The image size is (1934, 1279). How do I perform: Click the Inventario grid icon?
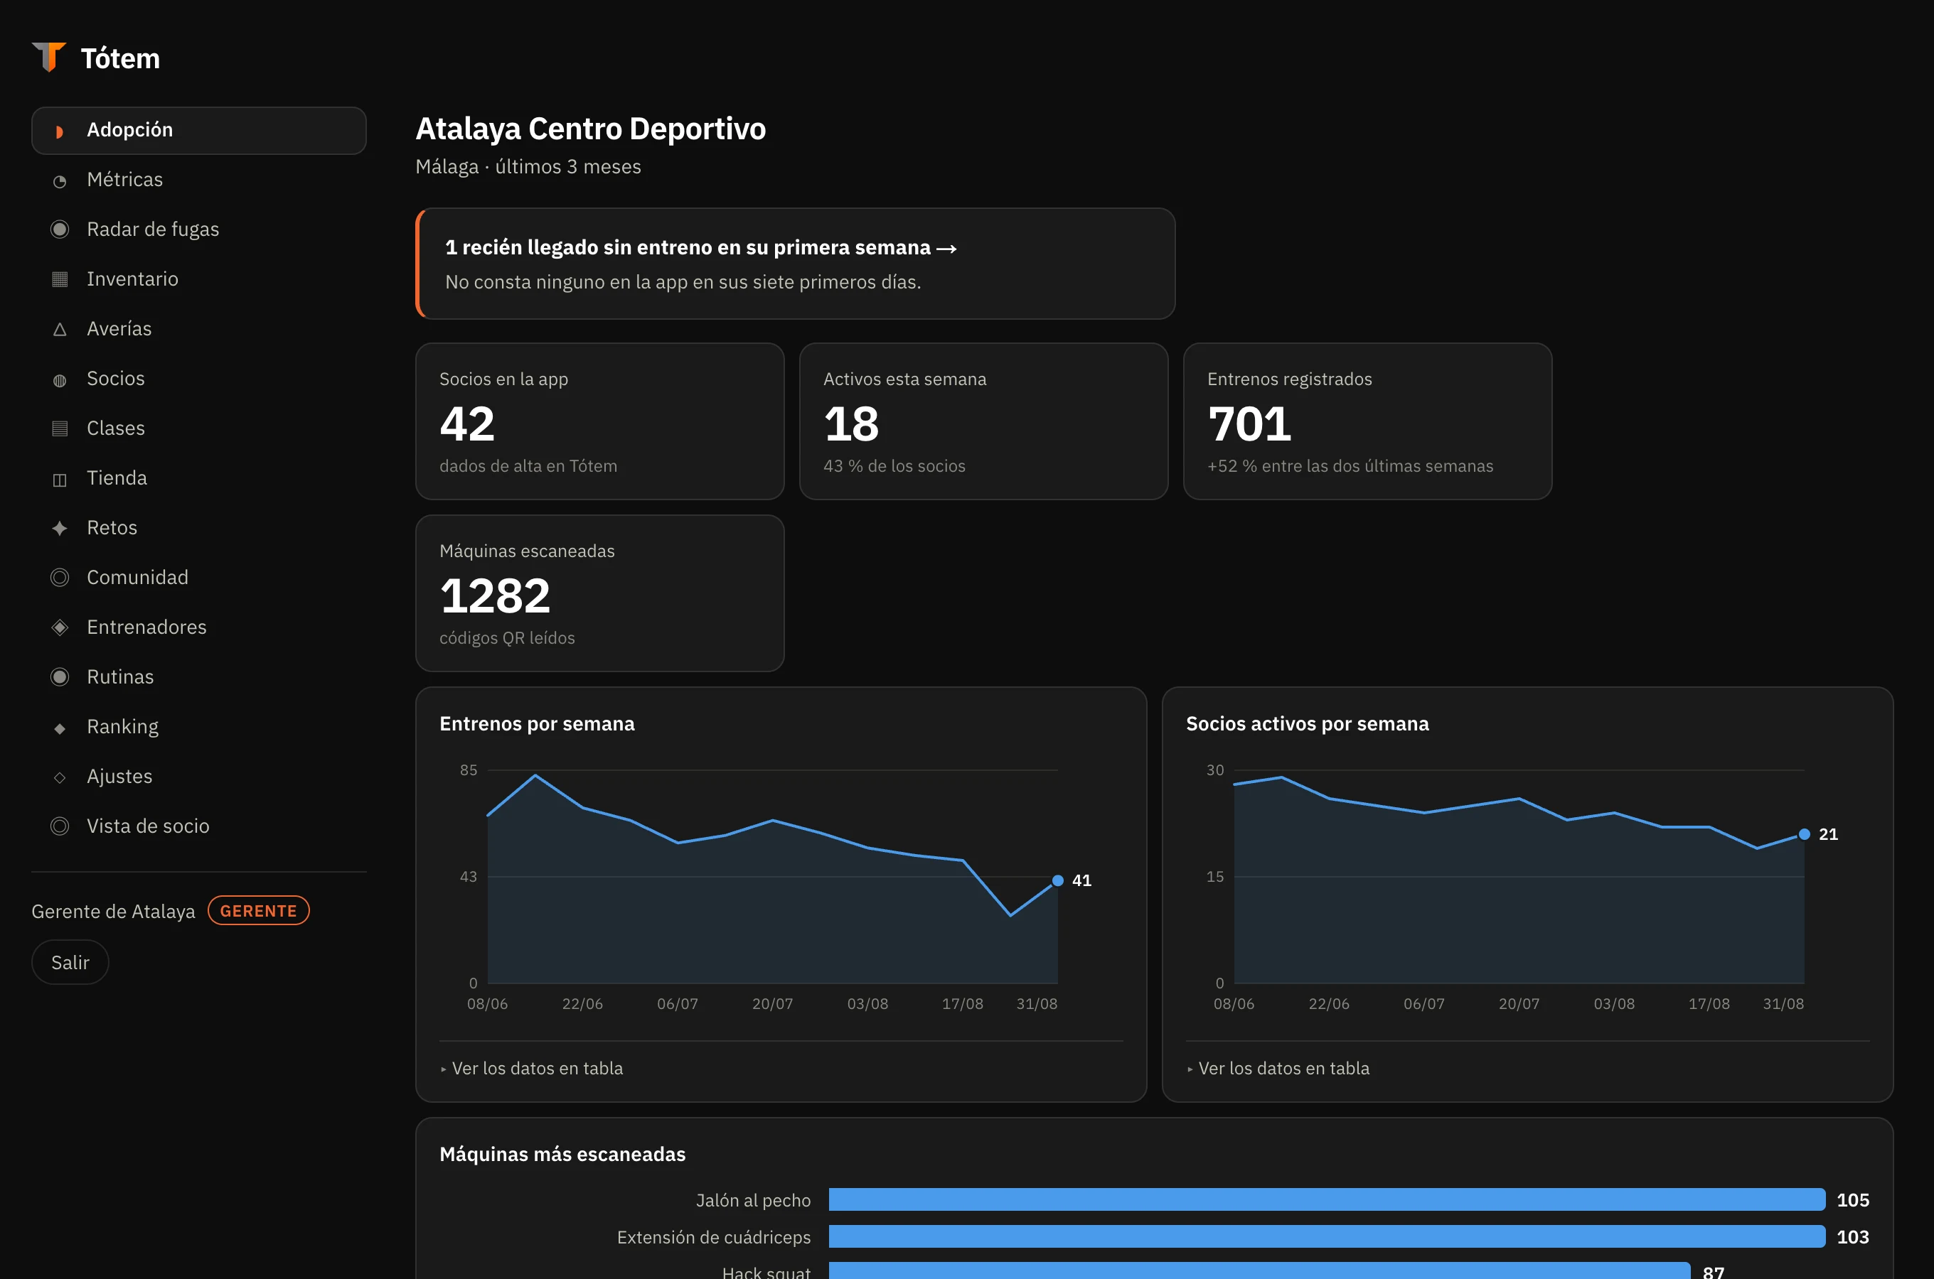click(60, 279)
